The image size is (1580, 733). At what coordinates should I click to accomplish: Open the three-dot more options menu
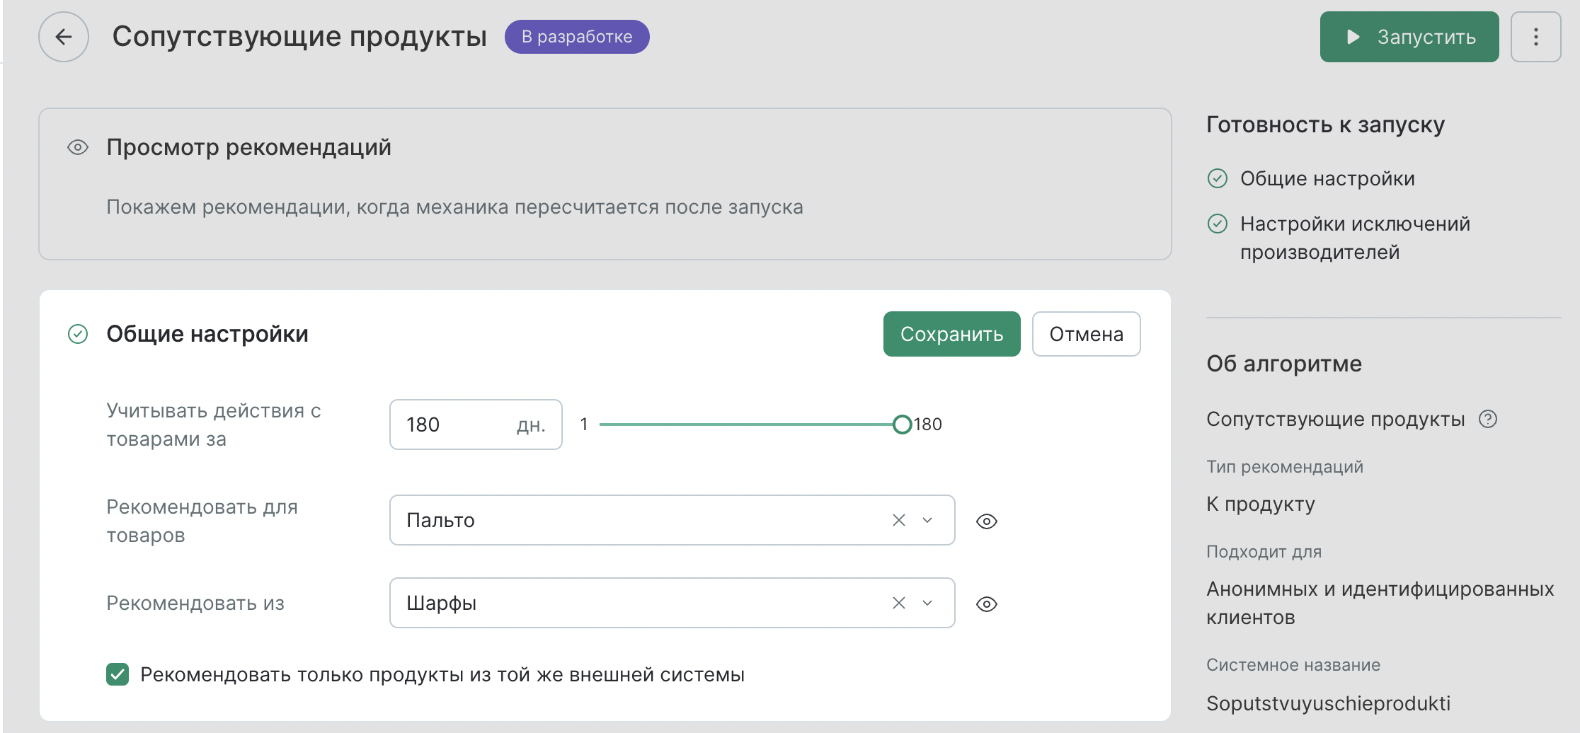tap(1535, 37)
